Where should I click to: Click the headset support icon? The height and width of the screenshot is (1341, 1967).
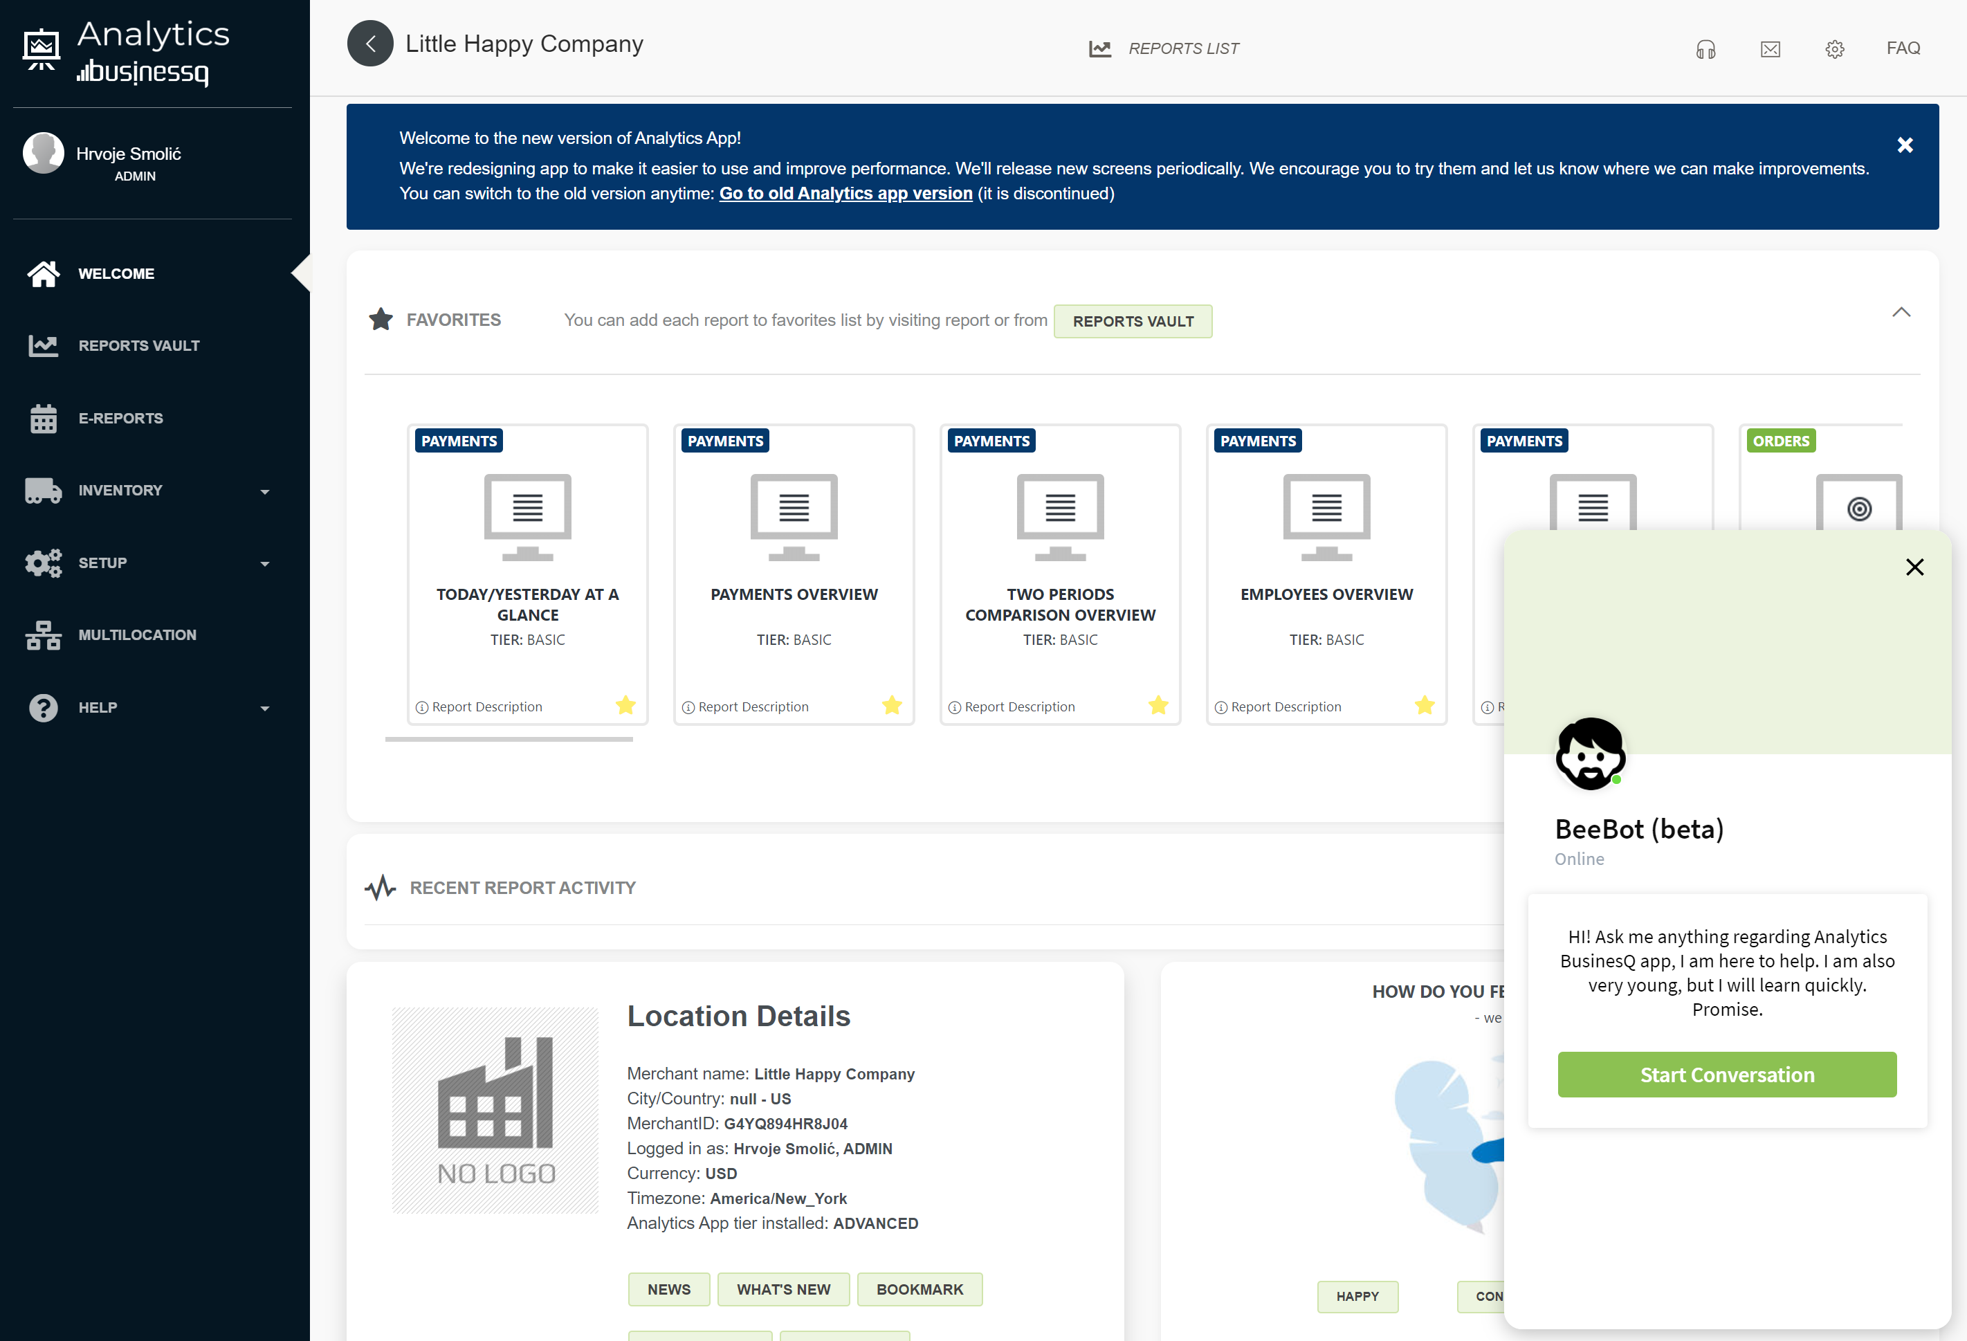[x=1705, y=49]
